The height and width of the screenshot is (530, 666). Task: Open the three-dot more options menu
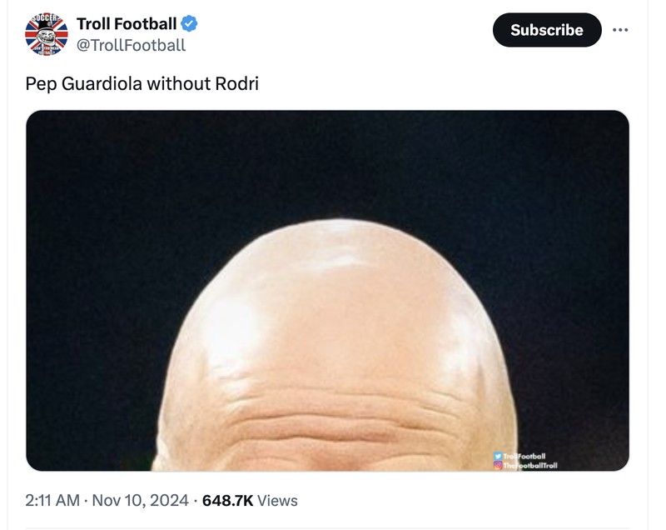point(619,30)
